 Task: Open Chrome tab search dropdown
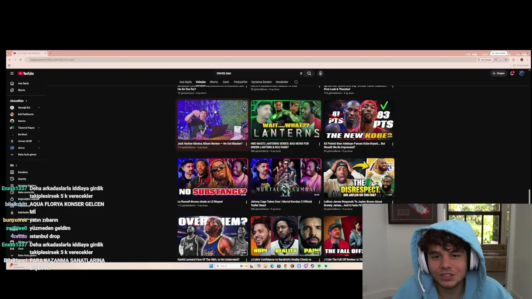10,53
